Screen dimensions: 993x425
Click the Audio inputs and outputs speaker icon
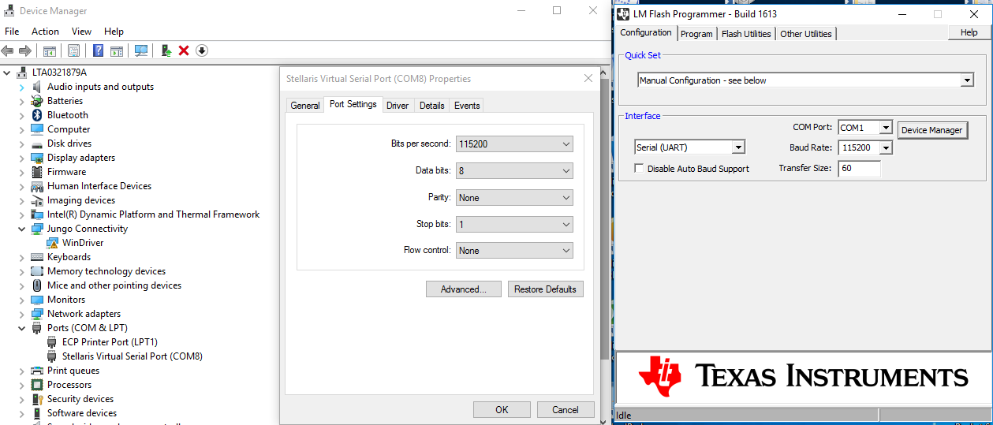(x=37, y=87)
